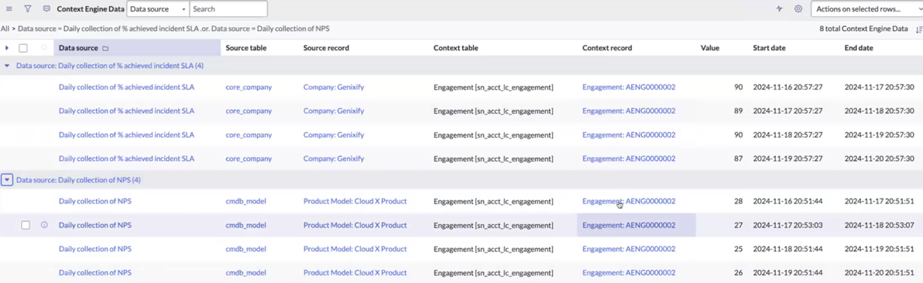Click Engagement [sn_acct_lc_engagement] cell in value 28 row
The height and width of the screenshot is (283, 923).
tap(493, 201)
